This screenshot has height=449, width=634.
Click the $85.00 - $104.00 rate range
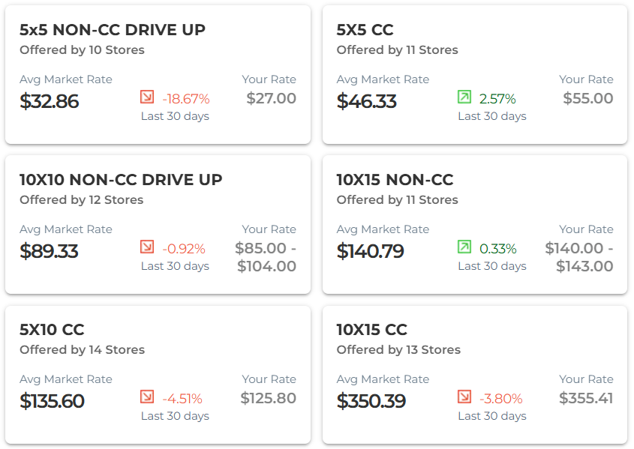[x=266, y=257]
